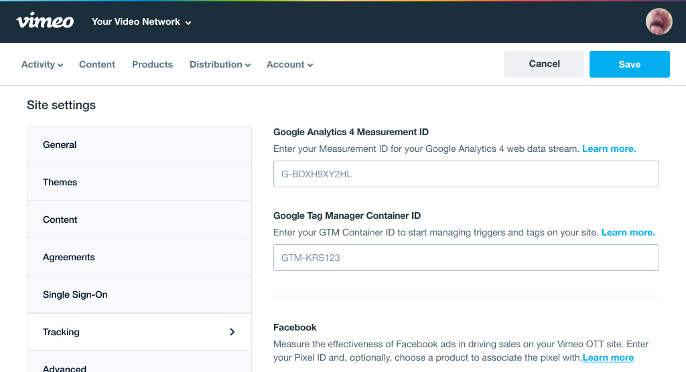The width and height of the screenshot is (686, 372).
Task: Expand the Account menu
Action: click(289, 64)
